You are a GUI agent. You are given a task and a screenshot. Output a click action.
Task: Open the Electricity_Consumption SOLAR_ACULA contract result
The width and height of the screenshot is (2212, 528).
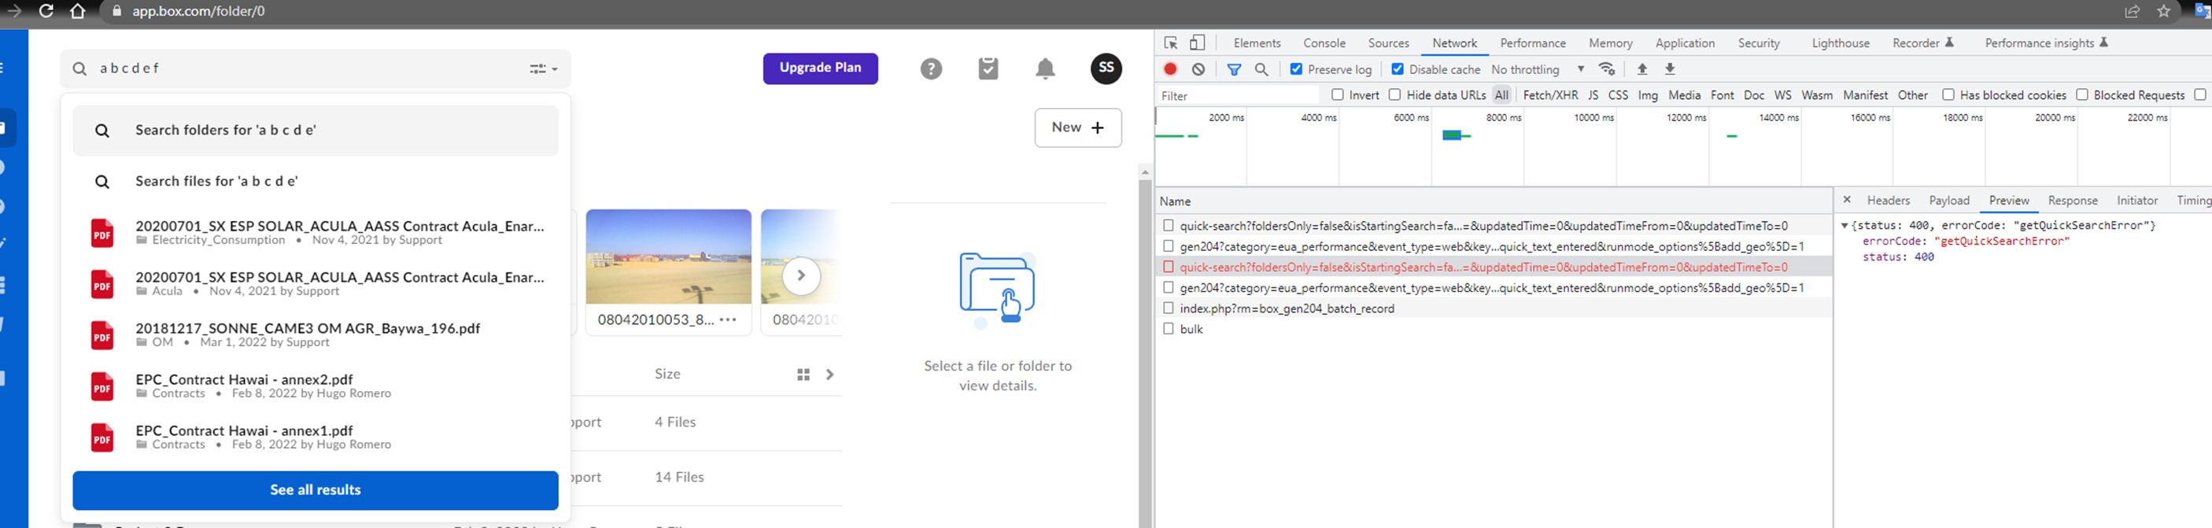[x=315, y=232]
